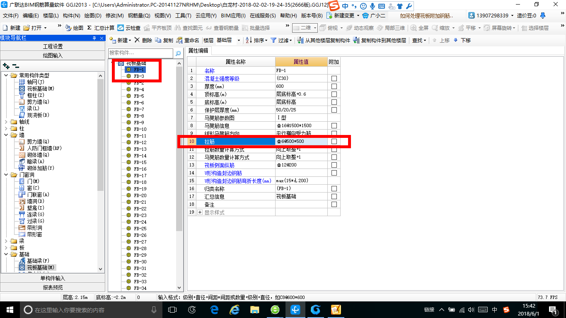Click the 打开 open folder icon
566x318 pixels.
[x=27, y=28]
